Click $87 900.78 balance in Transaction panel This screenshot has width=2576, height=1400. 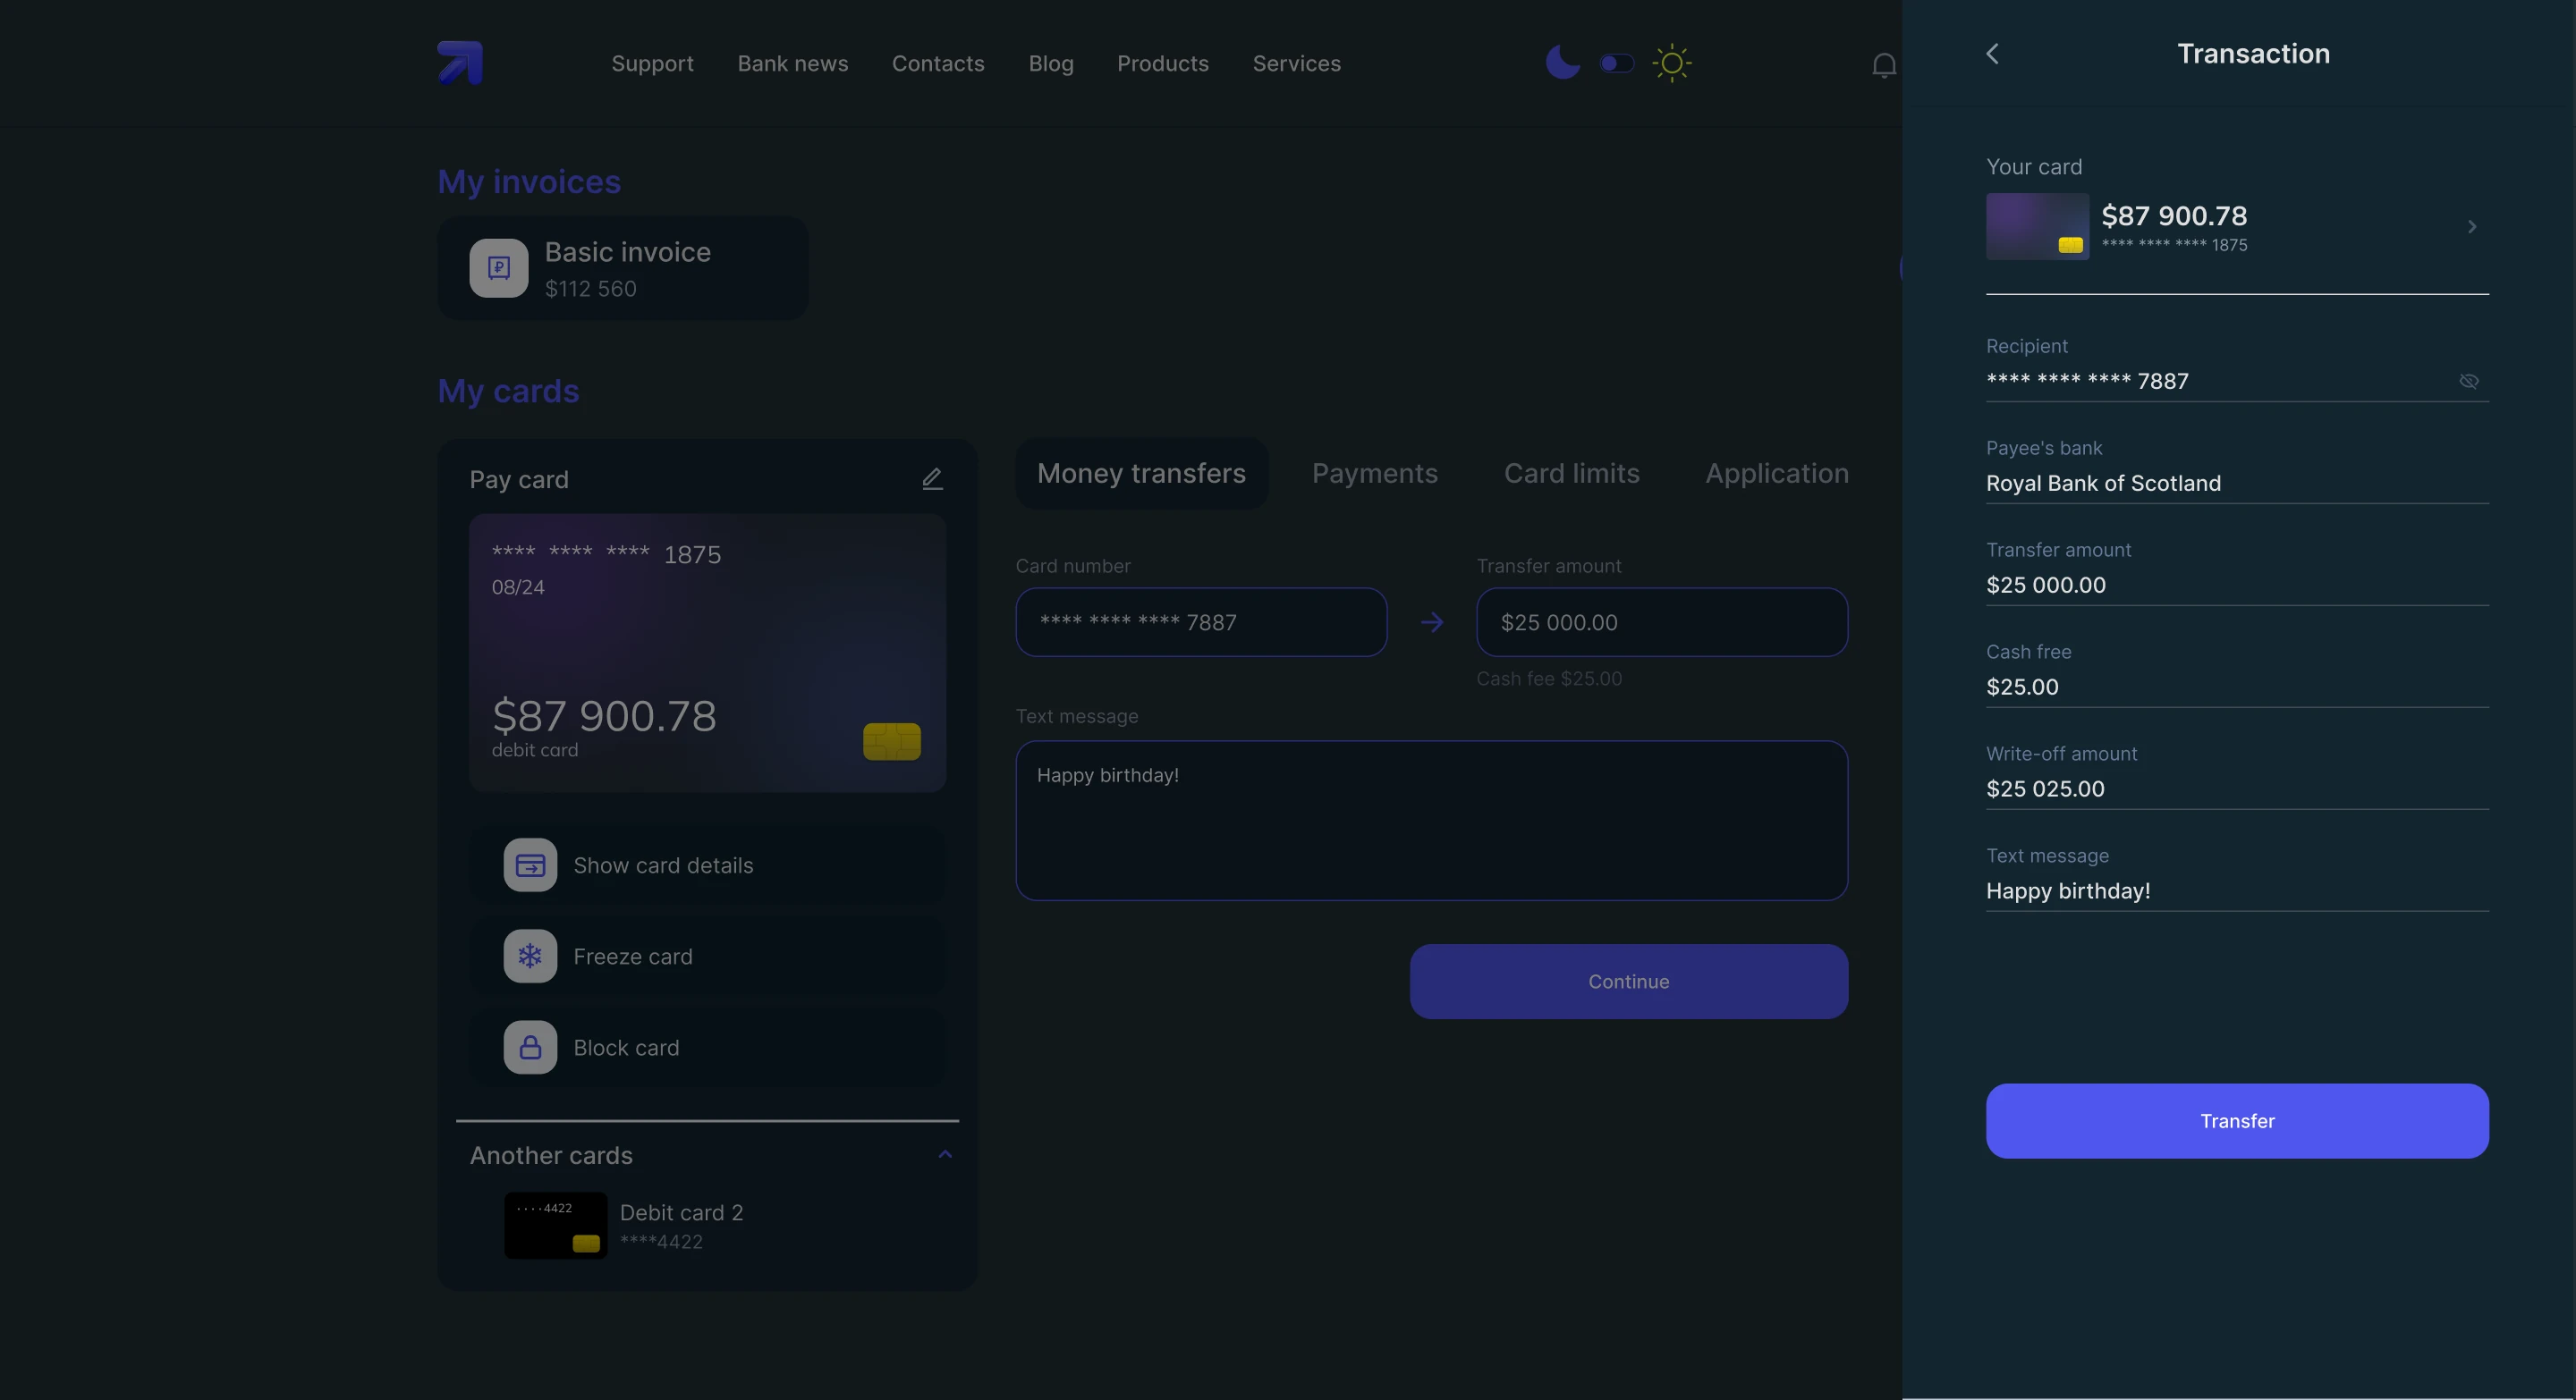[2174, 215]
